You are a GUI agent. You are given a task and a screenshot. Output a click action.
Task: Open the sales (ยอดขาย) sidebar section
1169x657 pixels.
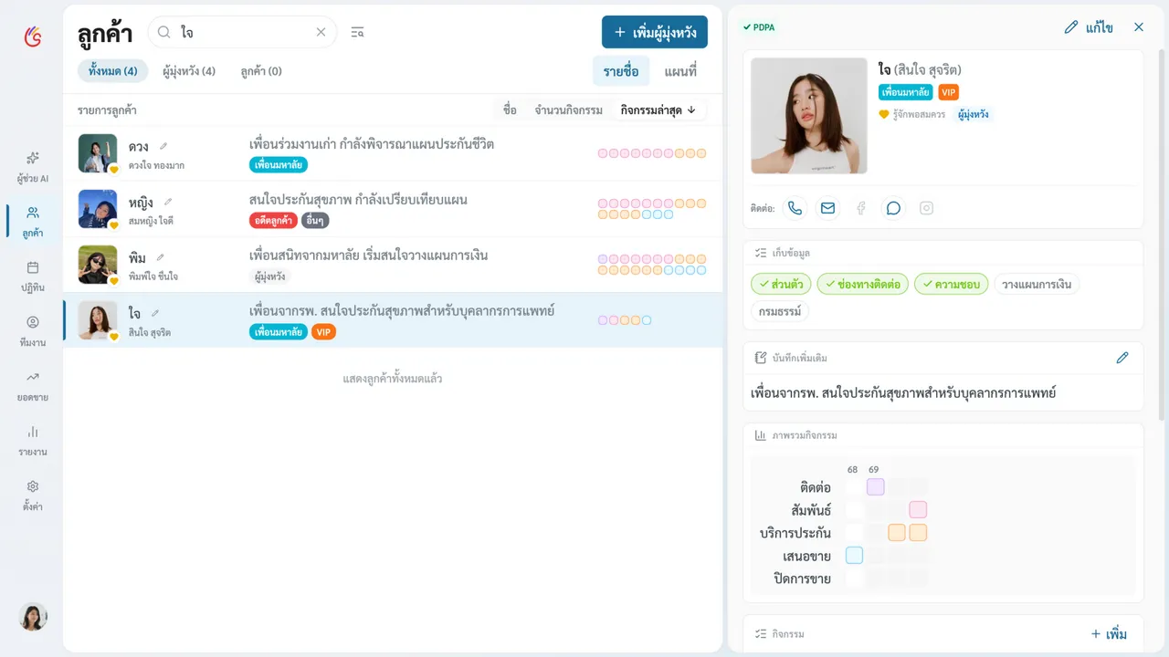(x=33, y=386)
